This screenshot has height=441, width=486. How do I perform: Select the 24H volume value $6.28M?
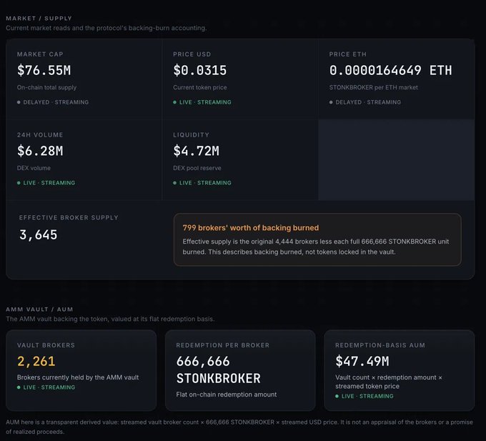40,151
